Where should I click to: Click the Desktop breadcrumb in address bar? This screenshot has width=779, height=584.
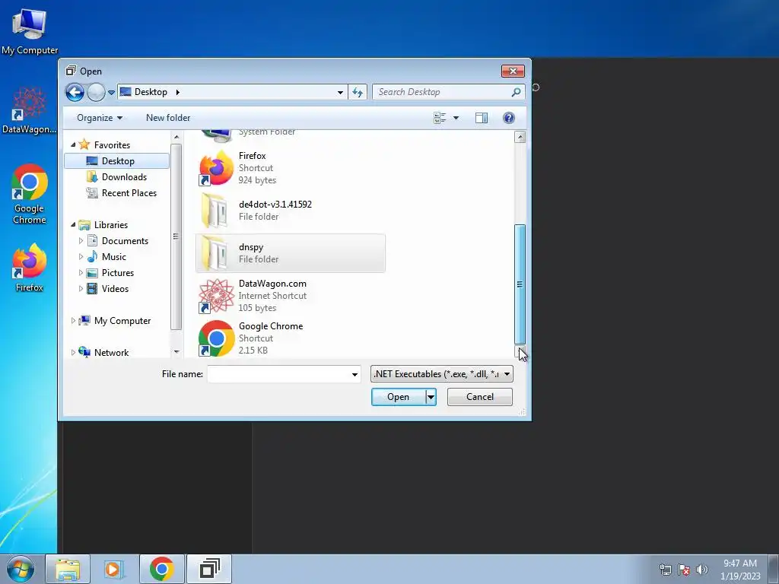(151, 92)
